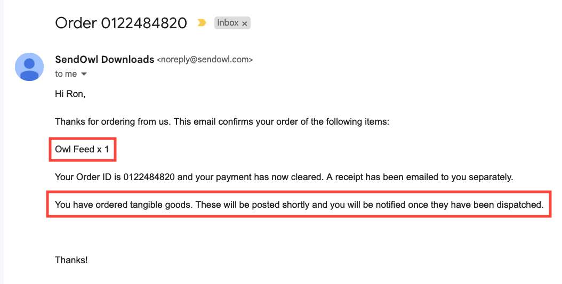The height and width of the screenshot is (284, 562).
Task: Click sender name SendOwl Downloads
Action: [x=105, y=60]
